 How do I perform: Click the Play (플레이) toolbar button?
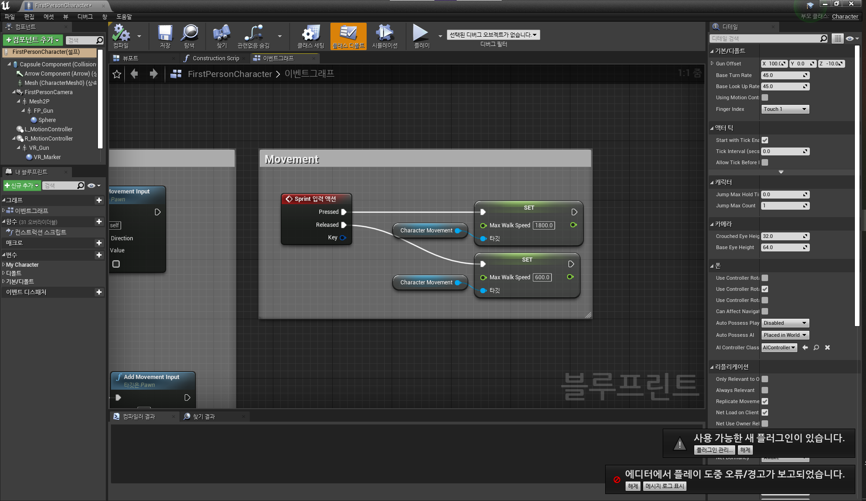[x=421, y=36]
